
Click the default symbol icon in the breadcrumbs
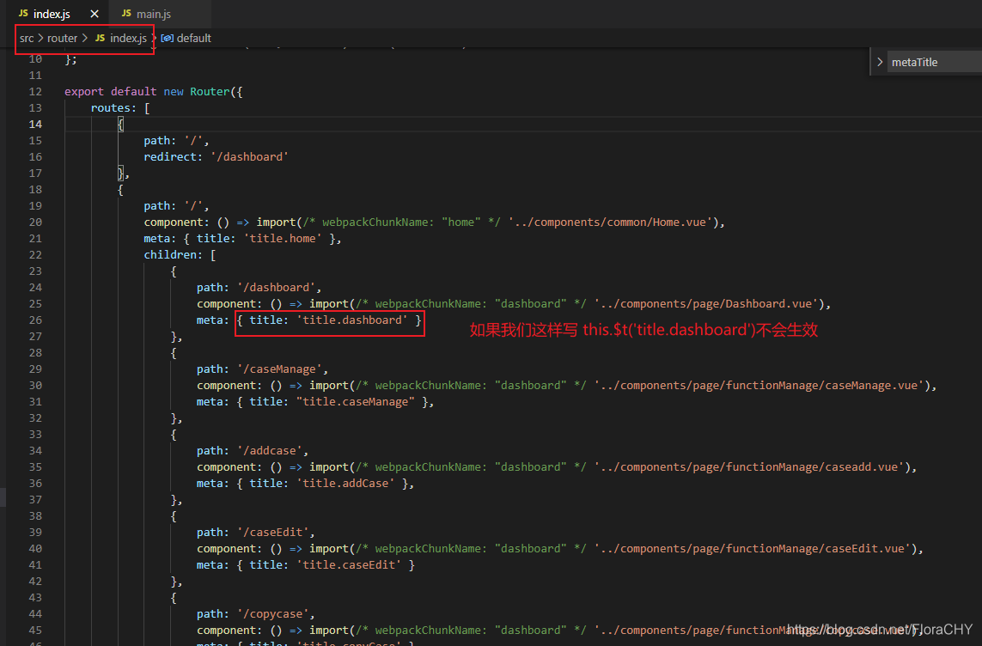pos(168,38)
